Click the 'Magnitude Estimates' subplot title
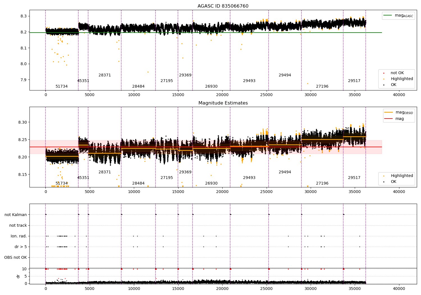 (223, 103)
